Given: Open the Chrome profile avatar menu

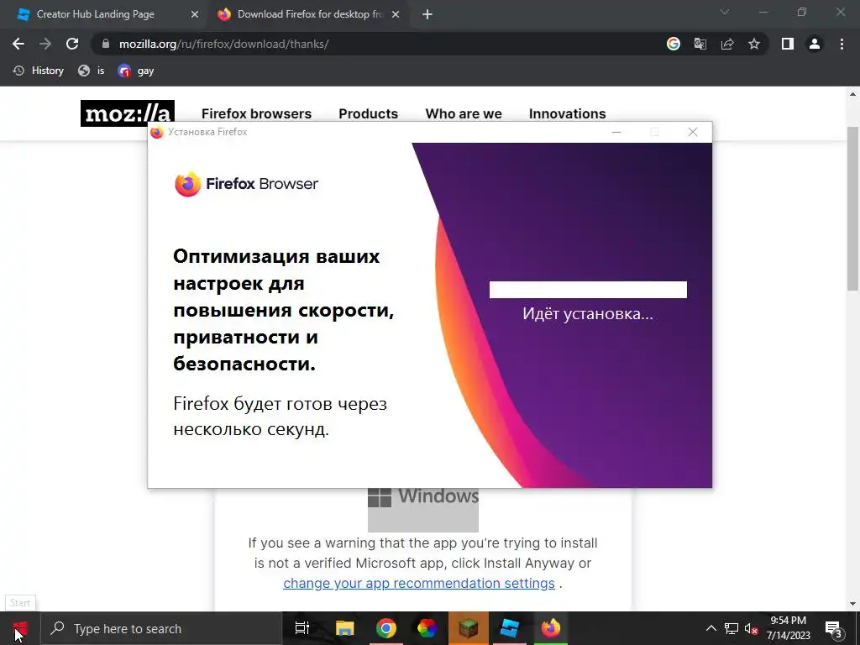Looking at the screenshot, I should (815, 44).
